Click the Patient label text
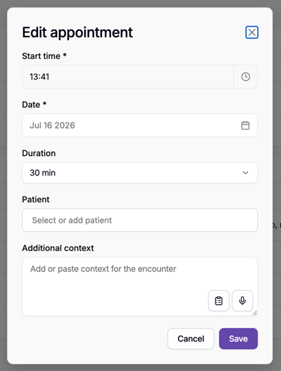281x371 pixels. 36,200
